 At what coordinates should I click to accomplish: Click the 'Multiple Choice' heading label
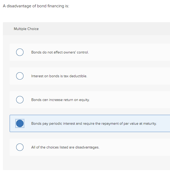point(26,29)
